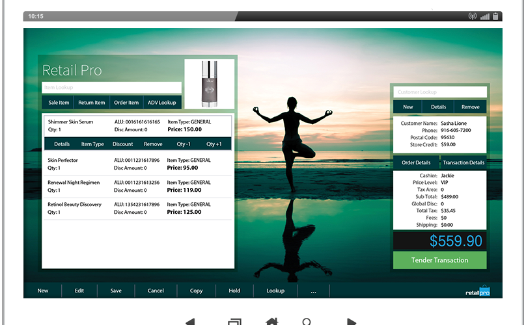Click the Order Item button
The width and height of the screenshot is (526, 325).
coord(126,103)
